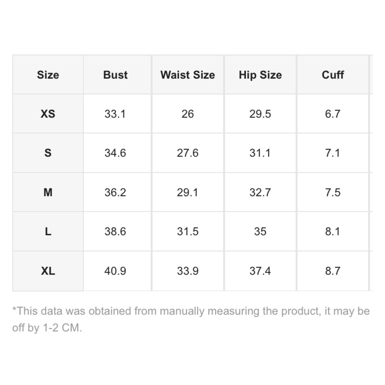Click the XS bust value 33.1

point(115,114)
